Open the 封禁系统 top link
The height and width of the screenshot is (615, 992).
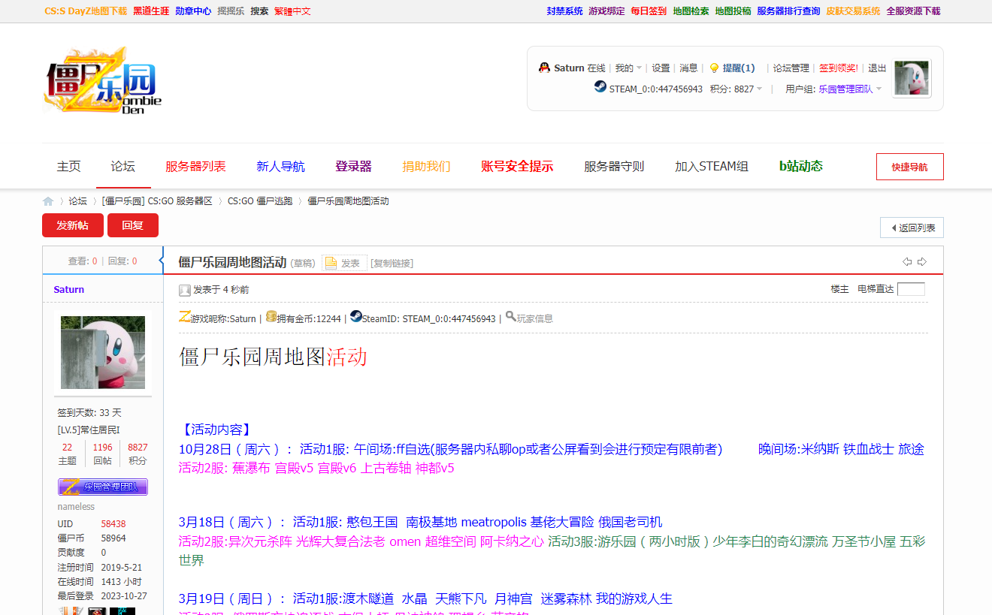[x=564, y=11]
